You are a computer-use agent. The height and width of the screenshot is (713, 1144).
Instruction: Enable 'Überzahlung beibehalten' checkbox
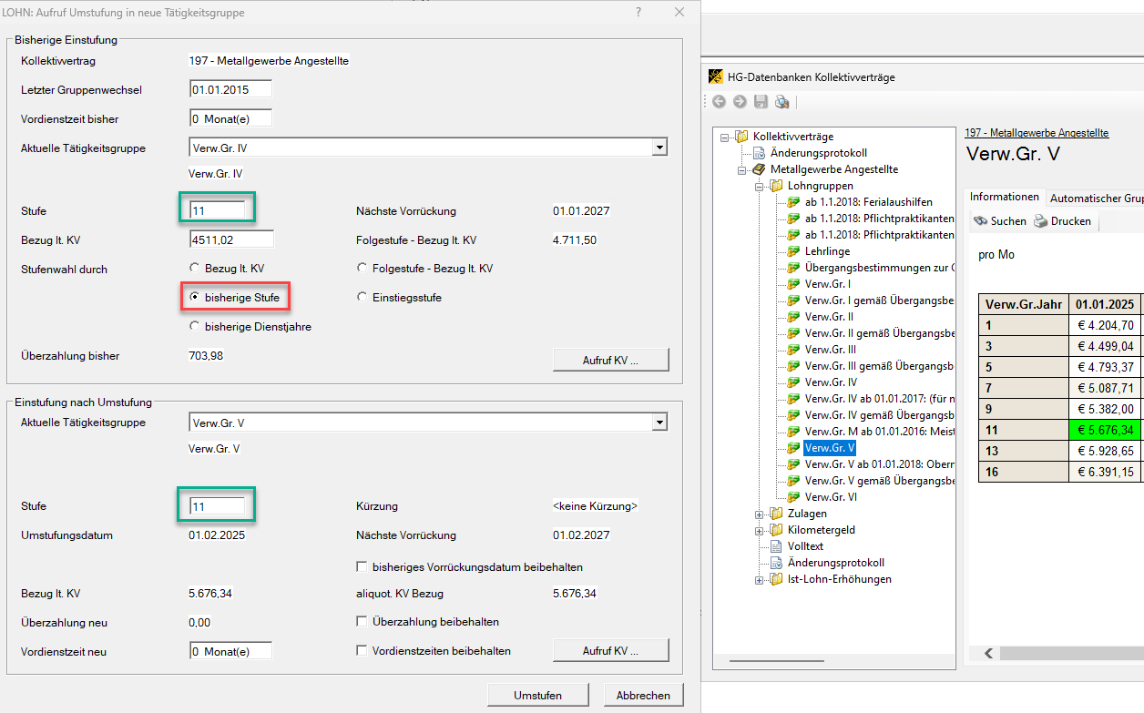[x=362, y=622]
